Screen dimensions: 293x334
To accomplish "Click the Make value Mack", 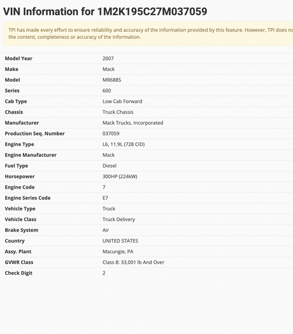I will 108,69.
